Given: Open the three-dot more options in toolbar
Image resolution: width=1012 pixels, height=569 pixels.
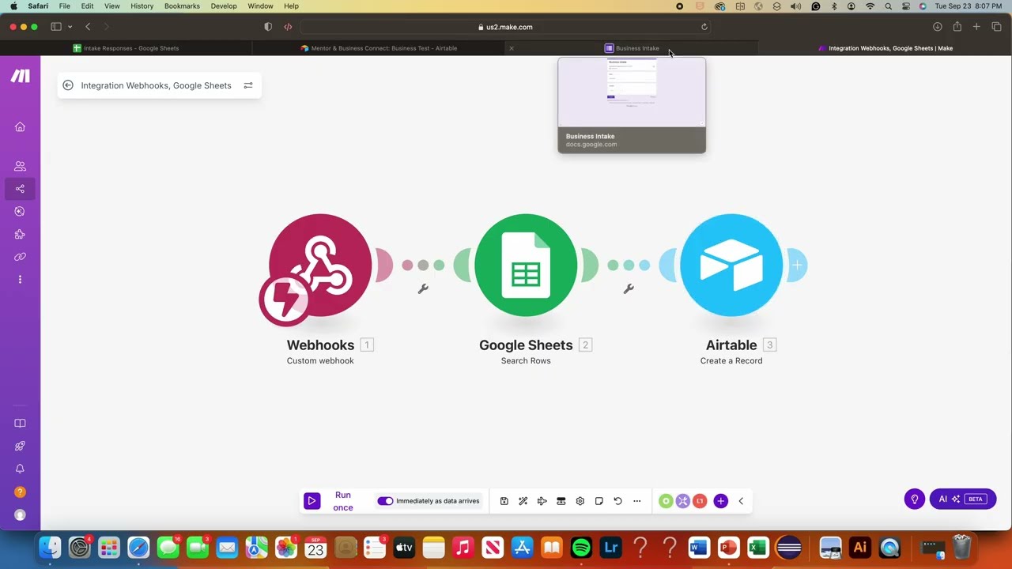Looking at the screenshot, I should point(636,501).
